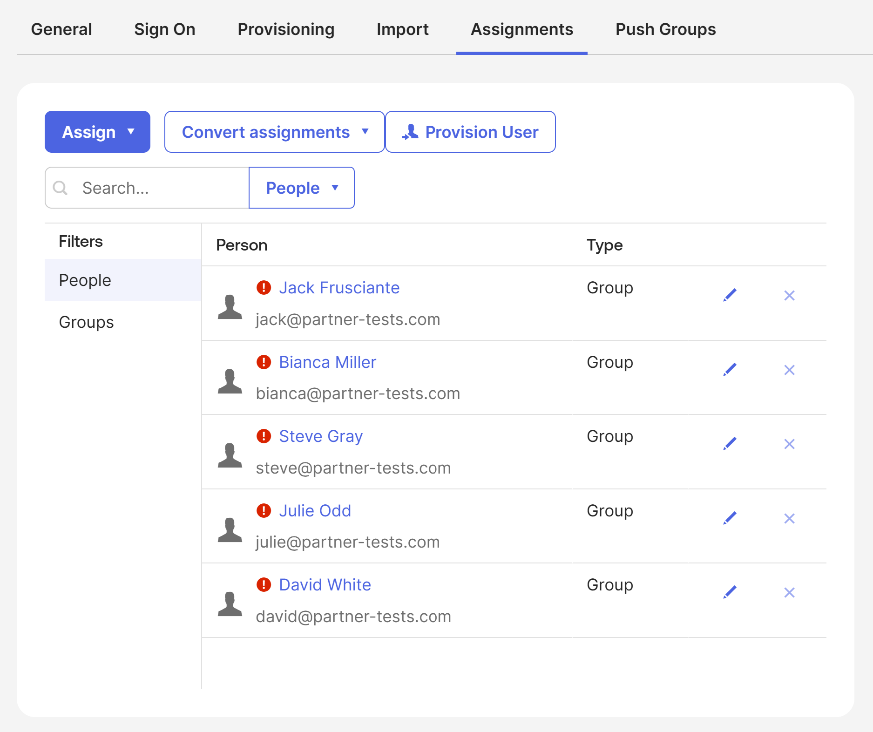The width and height of the screenshot is (873, 732).
Task: Switch to the Push Groups tab
Action: [666, 29]
